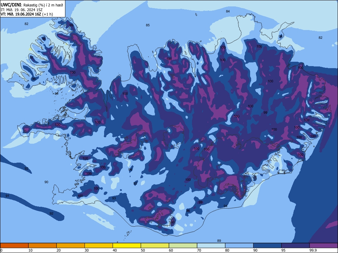Viewport: 338px width, 253px height.
Task: Click the indigo 95-99.9 legend swatch
Action: [295, 246]
